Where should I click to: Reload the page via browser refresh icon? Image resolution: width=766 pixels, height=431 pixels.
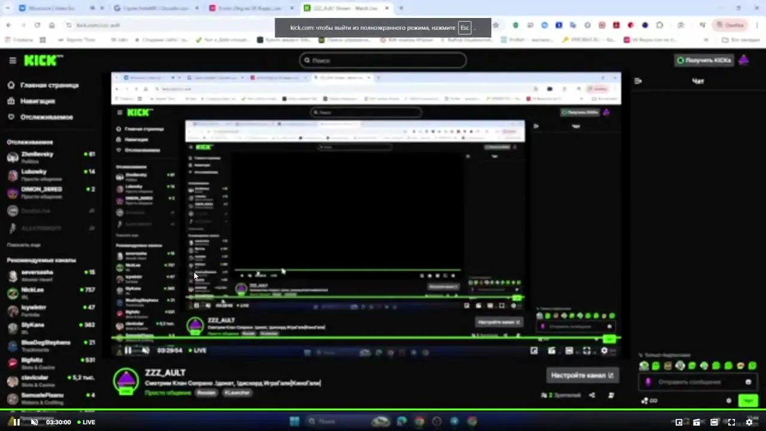point(37,25)
